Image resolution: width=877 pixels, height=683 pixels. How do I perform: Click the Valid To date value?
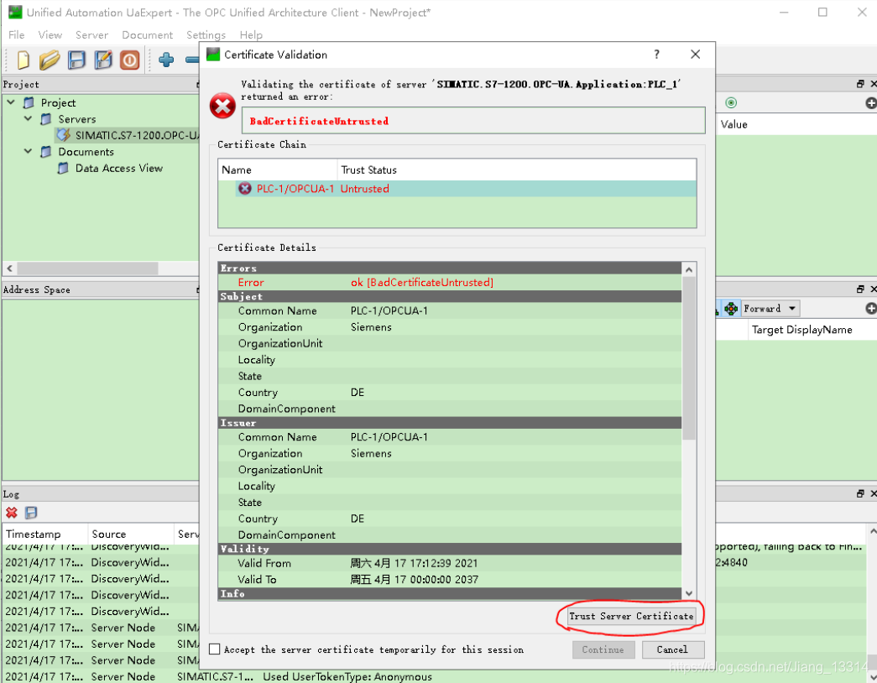pos(414,580)
